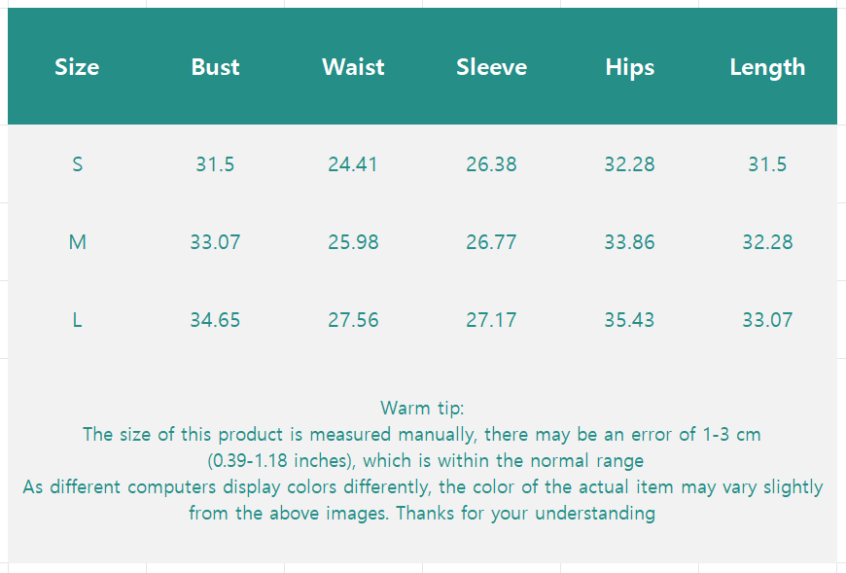Click the S row length value 31.5
The width and height of the screenshot is (846, 573).
coord(767,164)
